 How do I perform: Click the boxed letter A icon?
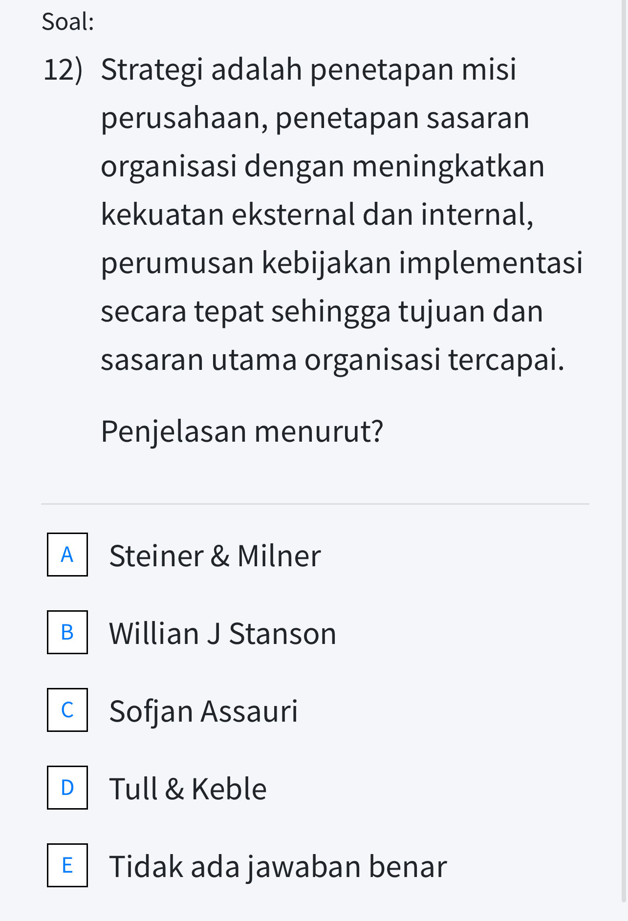66,555
